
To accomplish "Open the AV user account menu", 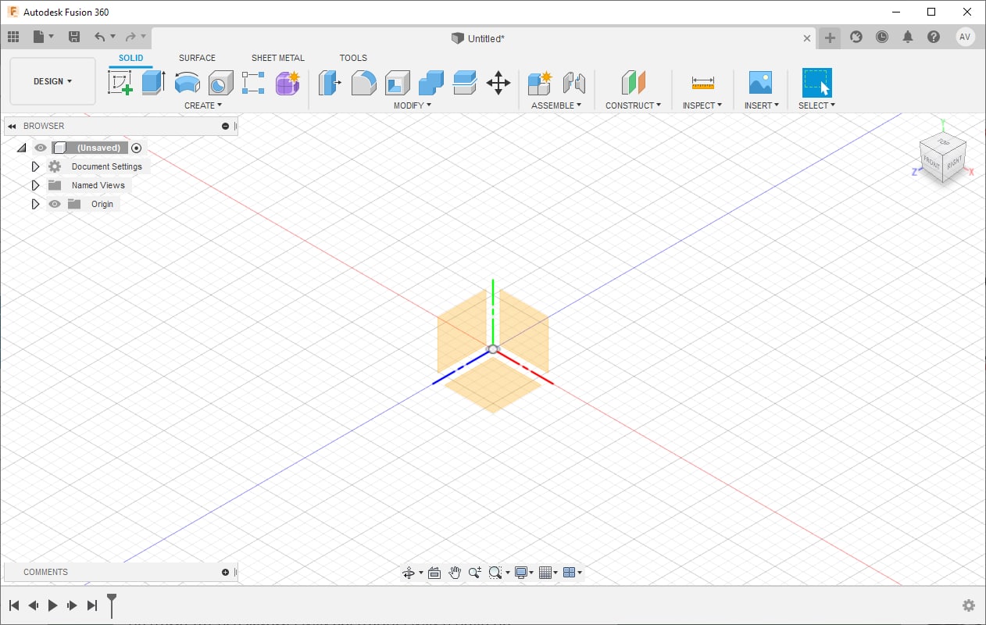I will pyautogui.click(x=966, y=37).
